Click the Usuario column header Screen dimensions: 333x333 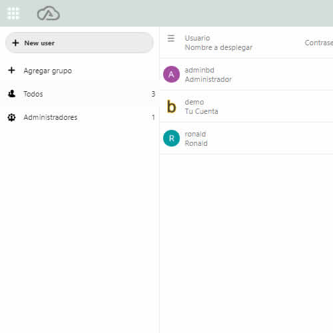tap(197, 38)
